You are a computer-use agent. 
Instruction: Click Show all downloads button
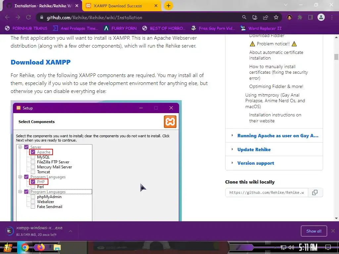click(314, 231)
